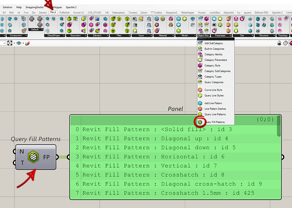292x208 pixels.
Task: Switch to the Pufferfish tab
Action: [64, 12]
